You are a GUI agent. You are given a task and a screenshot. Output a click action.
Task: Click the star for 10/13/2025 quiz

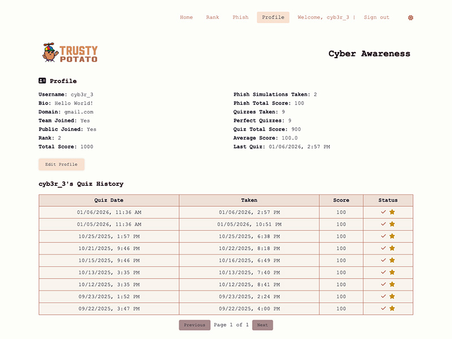pyautogui.click(x=392, y=272)
